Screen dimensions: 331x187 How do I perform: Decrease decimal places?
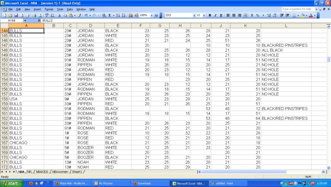point(275,15)
